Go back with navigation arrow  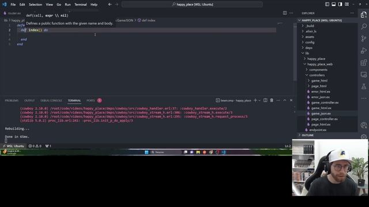point(110,4)
